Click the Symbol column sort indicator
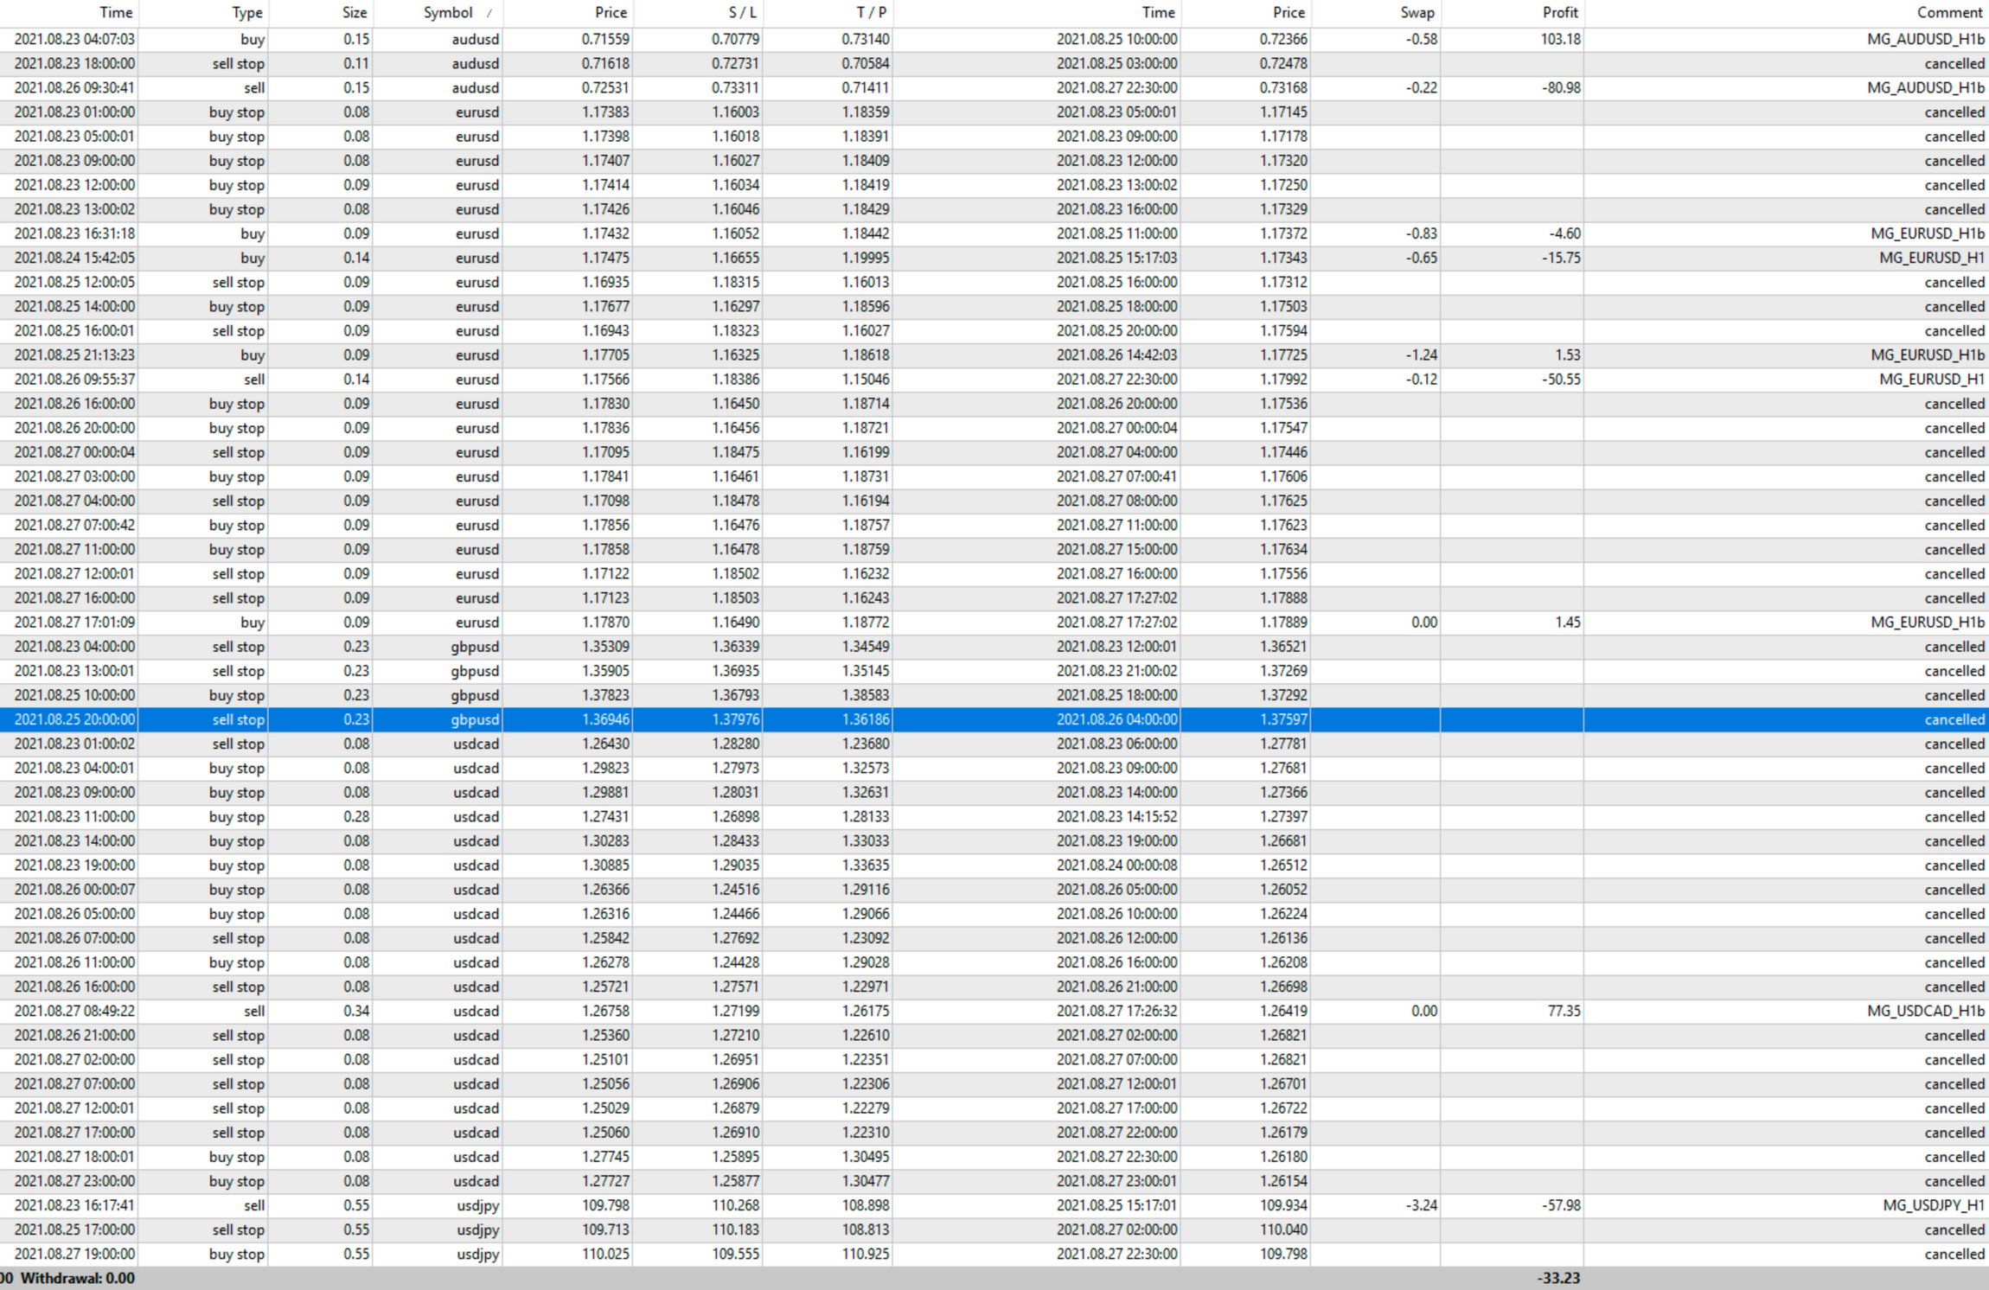This screenshot has height=1290, width=1989. click(x=489, y=13)
